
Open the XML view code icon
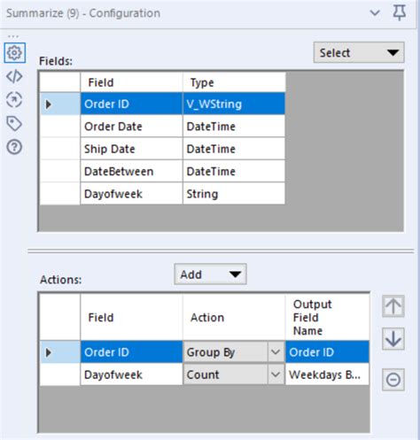click(14, 76)
